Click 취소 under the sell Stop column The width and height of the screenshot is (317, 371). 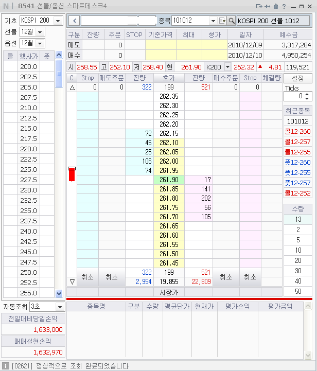87,277
